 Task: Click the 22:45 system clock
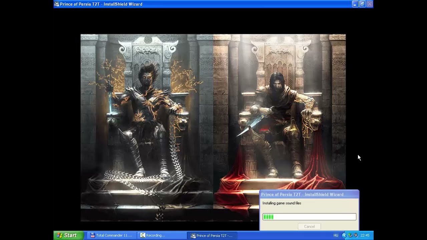point(365,235)
